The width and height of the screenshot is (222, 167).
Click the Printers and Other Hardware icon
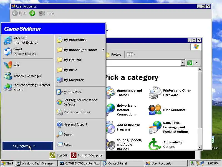click(155, 93)
